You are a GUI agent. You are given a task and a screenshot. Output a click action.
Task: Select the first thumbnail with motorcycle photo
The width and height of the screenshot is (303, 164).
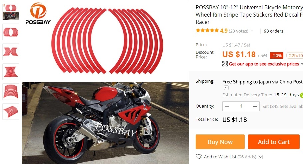(x=11, y=12)
